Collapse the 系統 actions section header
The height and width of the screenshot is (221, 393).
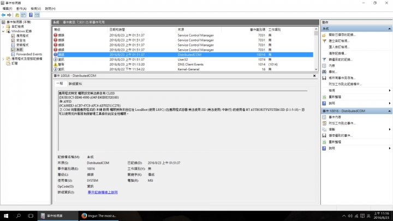click(389, 28)
